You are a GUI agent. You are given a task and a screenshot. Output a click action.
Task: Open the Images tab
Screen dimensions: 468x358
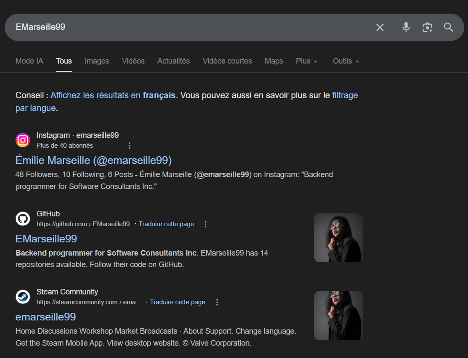[97, 61]
